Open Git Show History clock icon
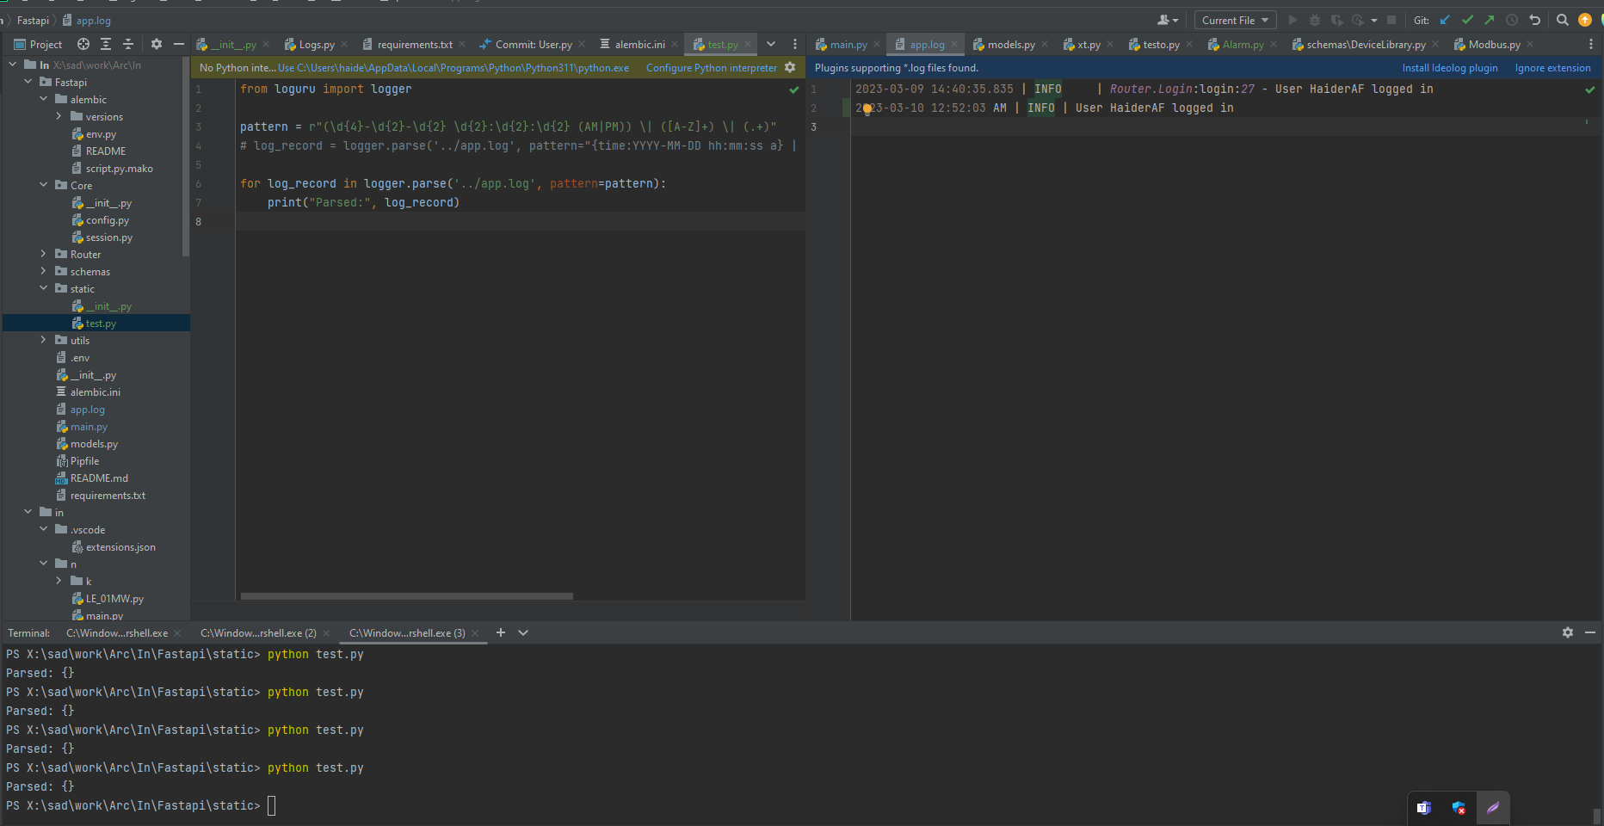The image size is (1604, 826). pos(1512,20)
